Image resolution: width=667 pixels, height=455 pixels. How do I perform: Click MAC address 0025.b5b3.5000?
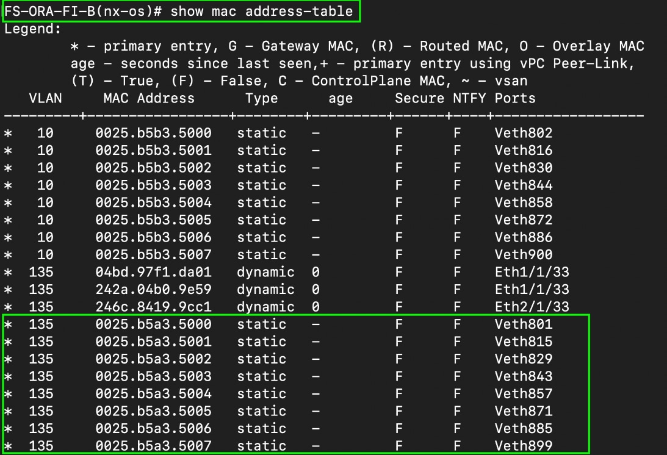[x=153, y=133]
